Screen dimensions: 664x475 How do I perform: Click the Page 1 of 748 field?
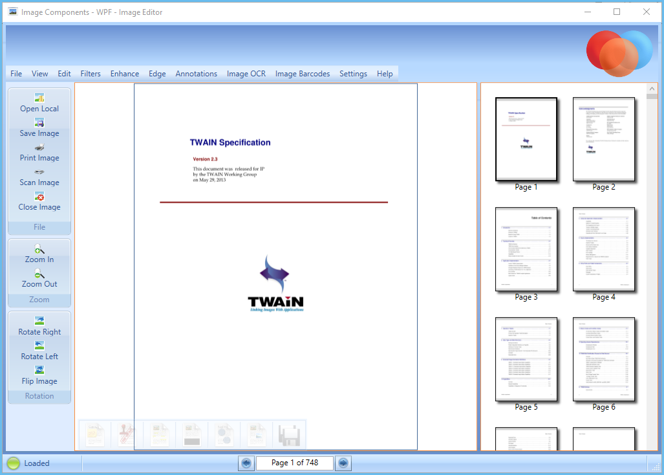point(295,463)
